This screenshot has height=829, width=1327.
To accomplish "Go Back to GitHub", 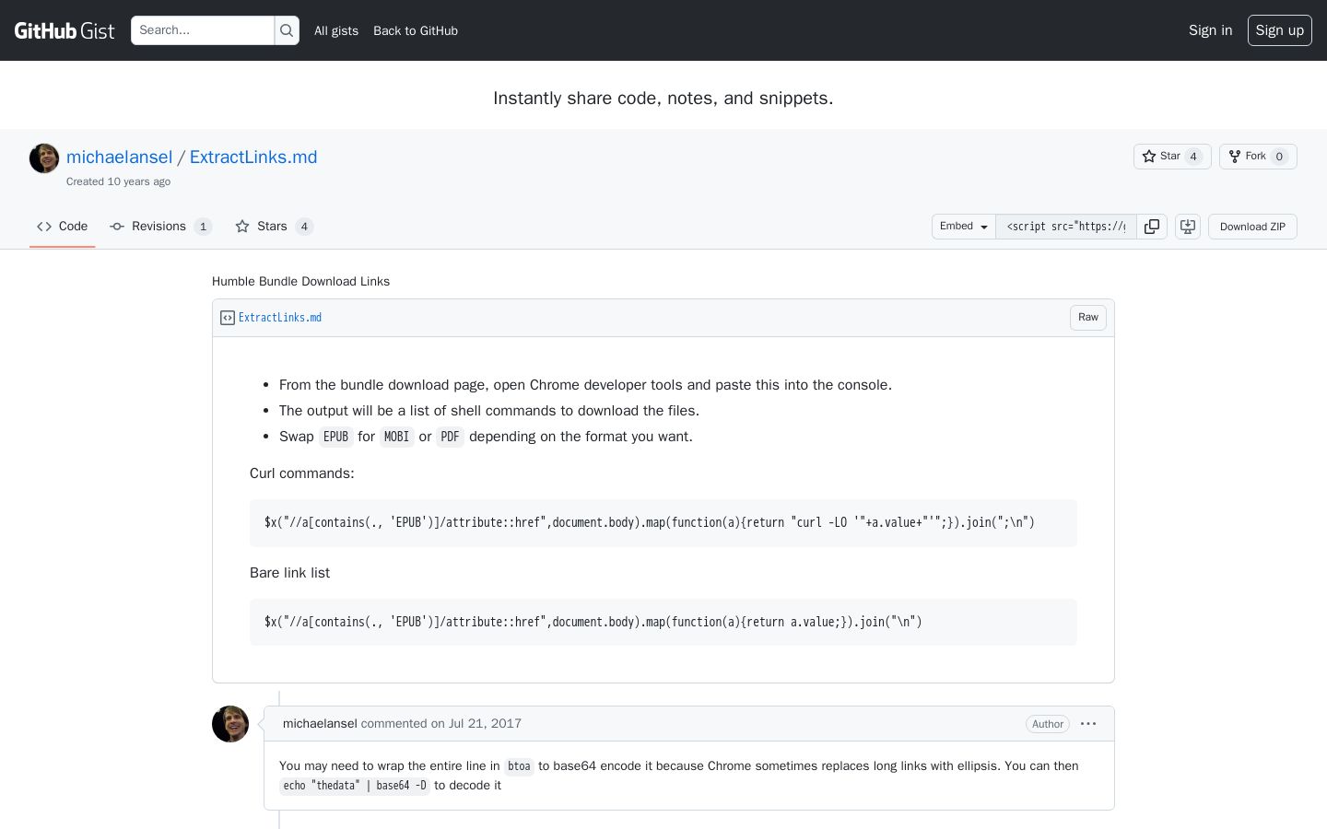I will point(416,30).
